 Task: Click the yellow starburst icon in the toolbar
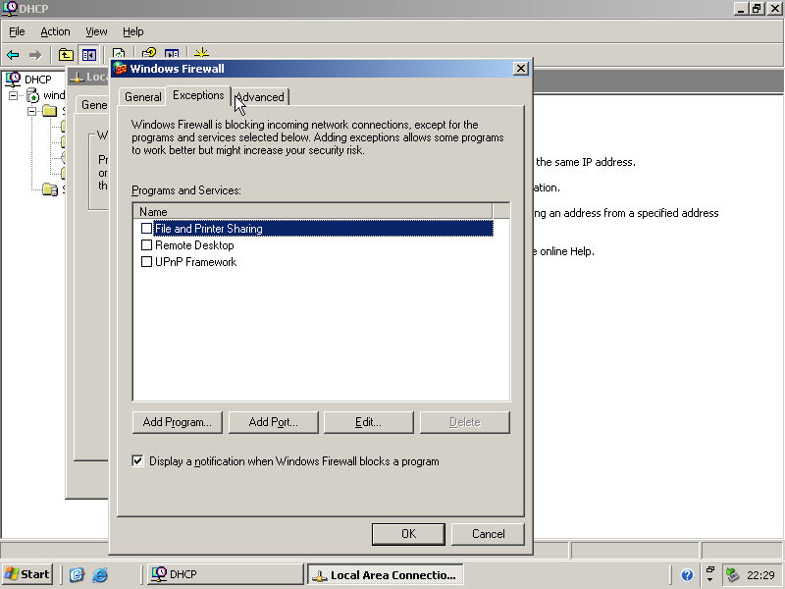click(201, 55)
